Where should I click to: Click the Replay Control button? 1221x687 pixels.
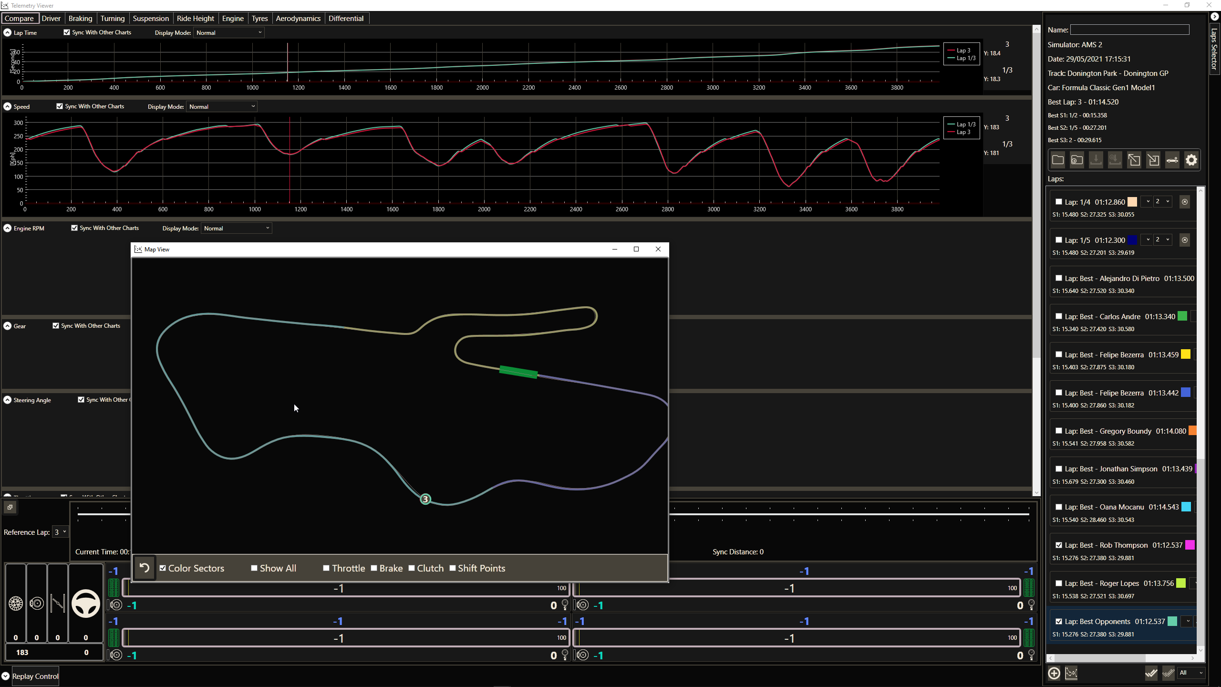point(35,676)
